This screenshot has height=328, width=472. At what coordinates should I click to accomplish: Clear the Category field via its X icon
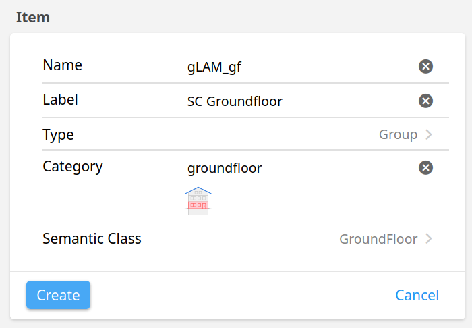[425, 167]
